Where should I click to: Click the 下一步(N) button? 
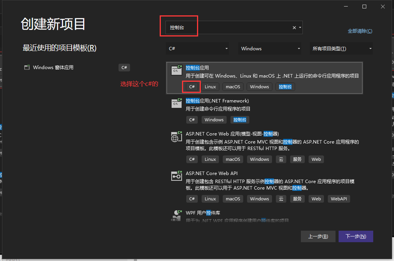click(x=356, y=236)
